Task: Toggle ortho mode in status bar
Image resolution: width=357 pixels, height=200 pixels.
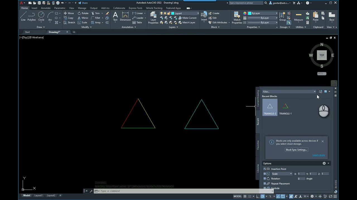Action: tap(257, 196)
